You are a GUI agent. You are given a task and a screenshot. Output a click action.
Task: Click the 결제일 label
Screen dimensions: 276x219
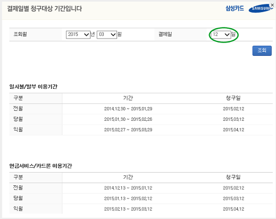[165, 34]
